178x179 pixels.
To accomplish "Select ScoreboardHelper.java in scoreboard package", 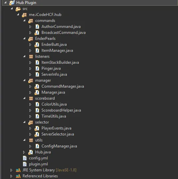I will tap(61, 110).
